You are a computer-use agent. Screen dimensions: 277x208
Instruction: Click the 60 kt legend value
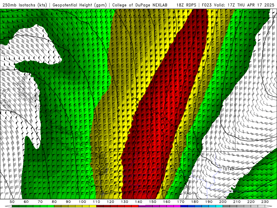[x=26, y=202]
